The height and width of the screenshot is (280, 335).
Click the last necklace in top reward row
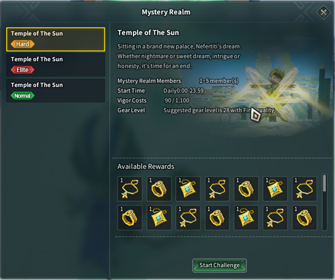tap(304, 189)
